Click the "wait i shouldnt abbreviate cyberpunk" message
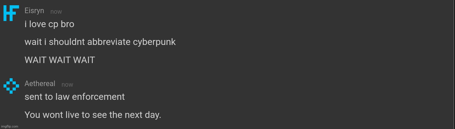455x129 pixels. pyautogui.click(x=100, y=42)
